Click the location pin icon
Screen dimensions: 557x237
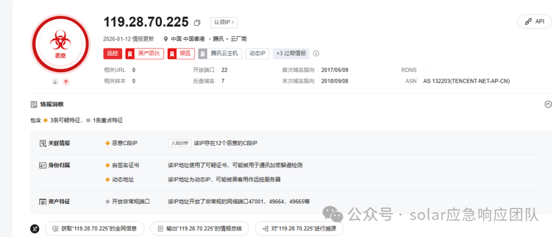point(166,39)
